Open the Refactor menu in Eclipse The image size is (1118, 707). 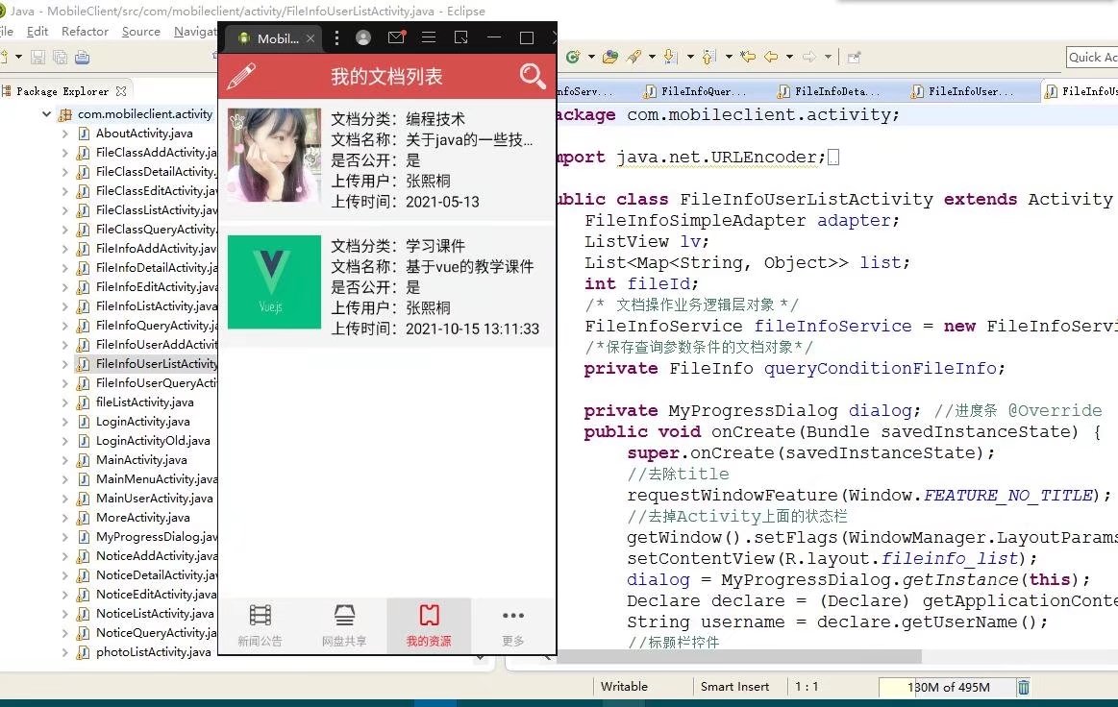click(85, 32)
